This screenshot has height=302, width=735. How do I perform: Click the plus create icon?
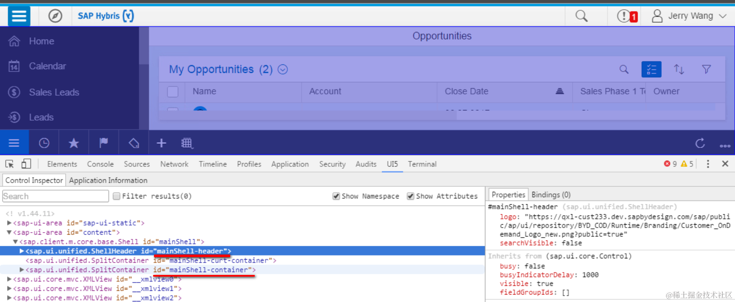point(161,143)
